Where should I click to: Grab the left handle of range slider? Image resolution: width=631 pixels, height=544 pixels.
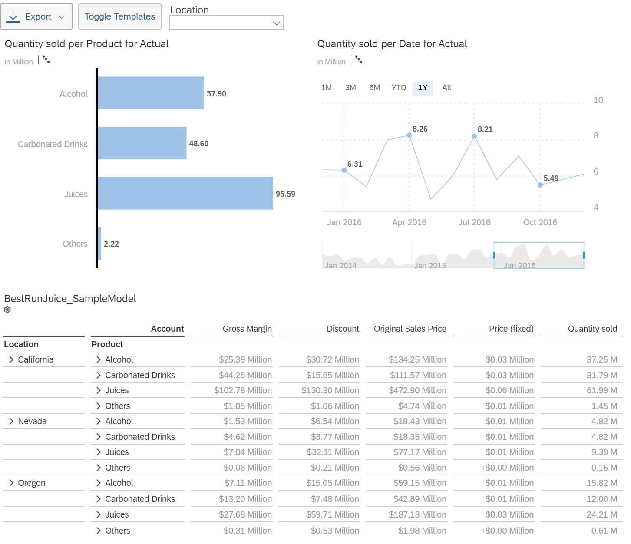point(494,255)
